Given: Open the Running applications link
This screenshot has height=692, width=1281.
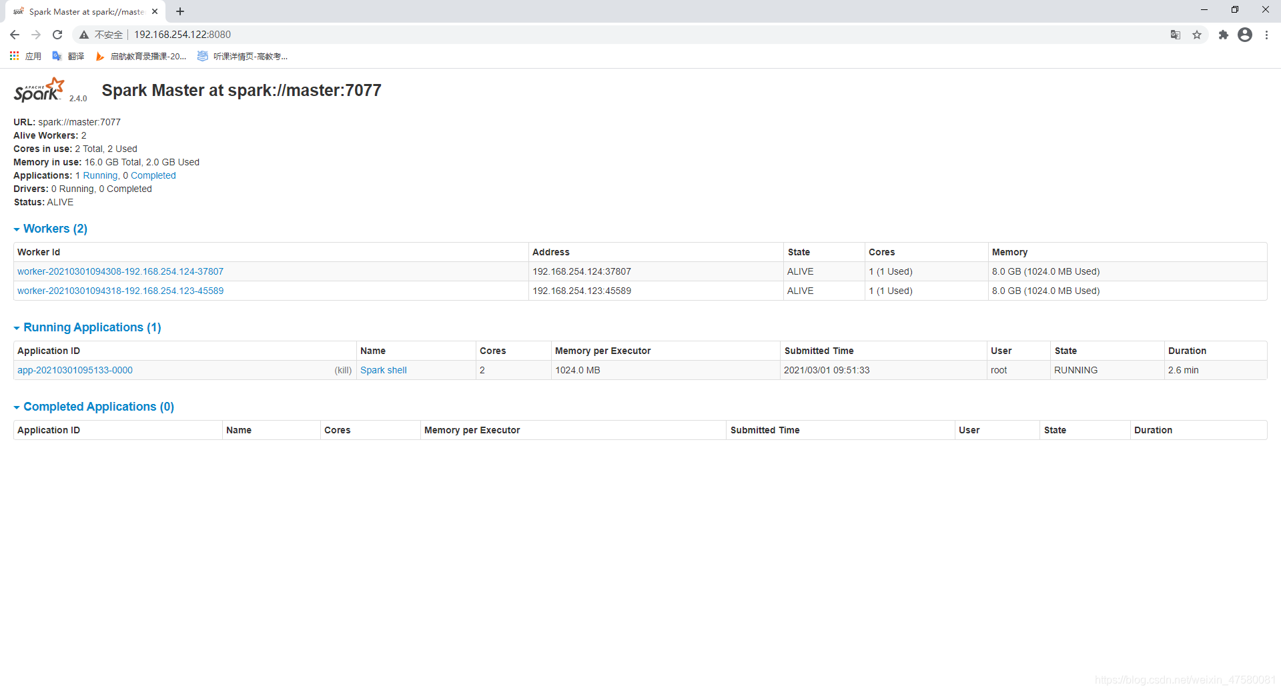Looking at the screenshot, I should [x=100, y=175].
